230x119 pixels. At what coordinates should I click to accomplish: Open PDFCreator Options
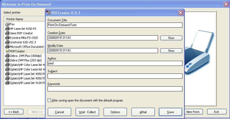point(115,112)
